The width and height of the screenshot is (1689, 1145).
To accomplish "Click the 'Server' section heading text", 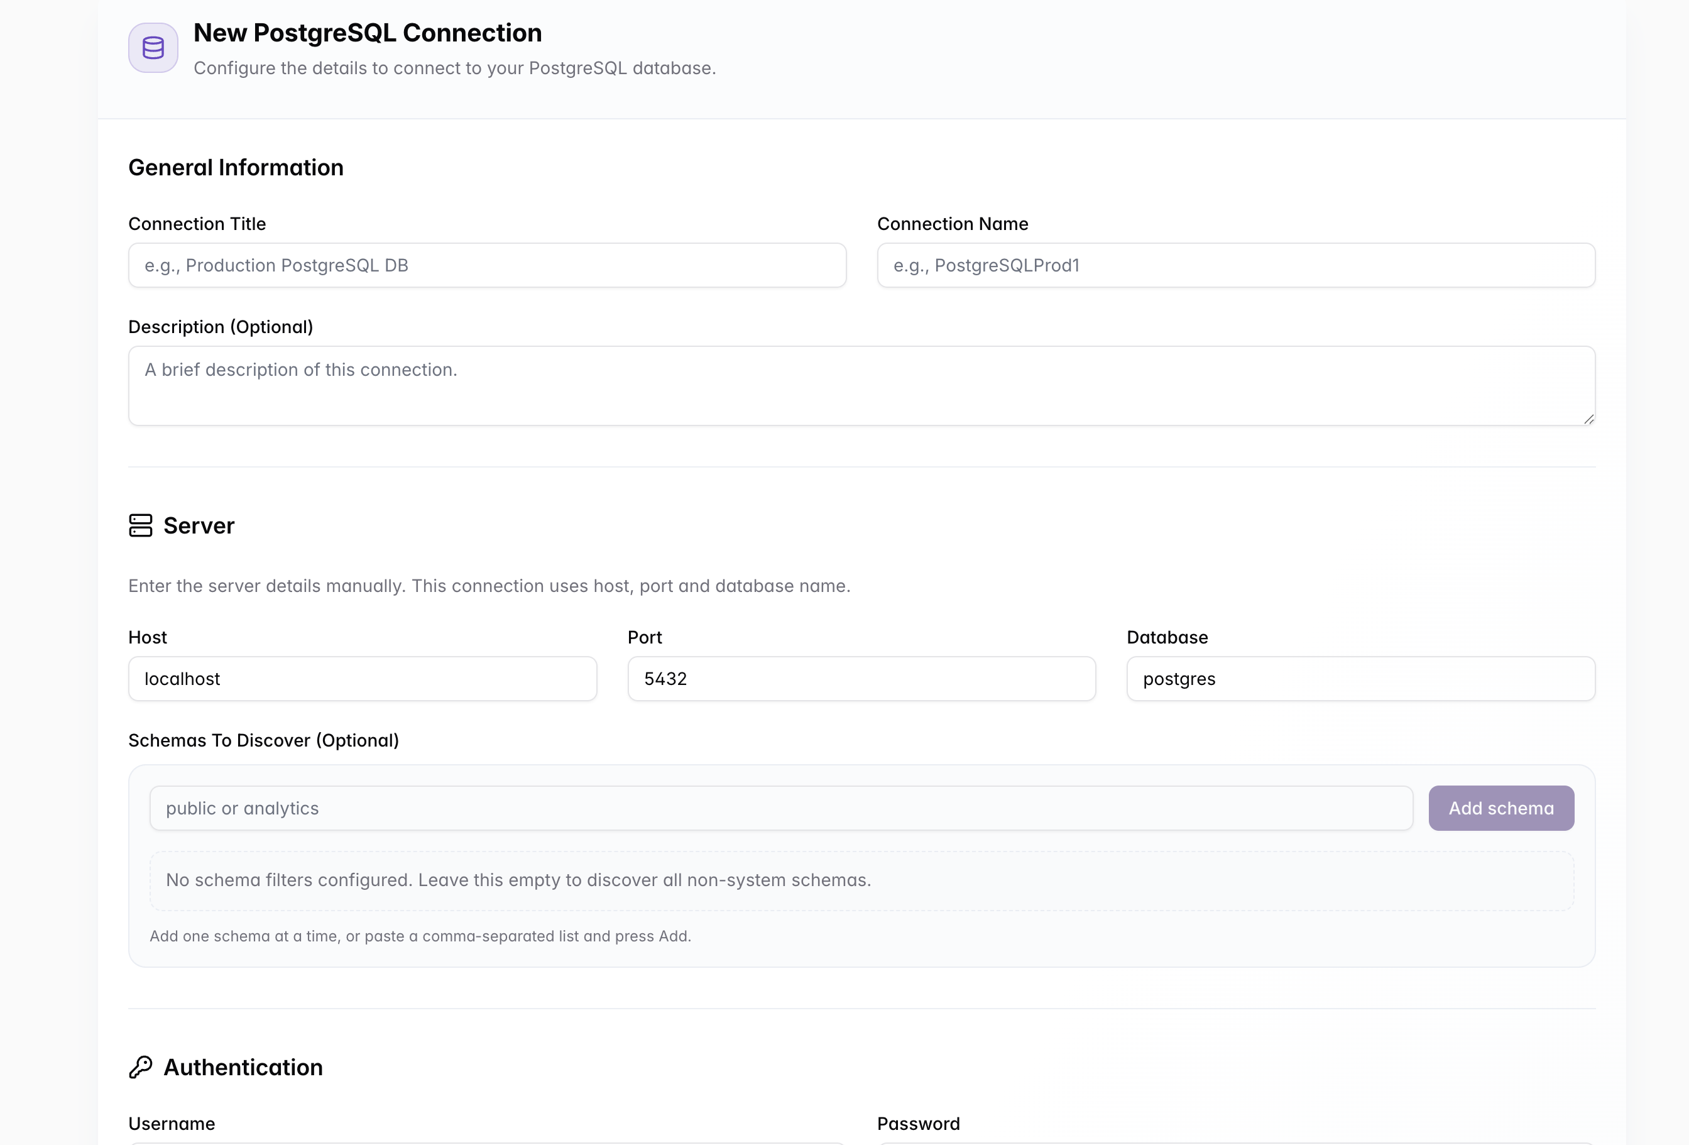I will click(x=199, y=525).
